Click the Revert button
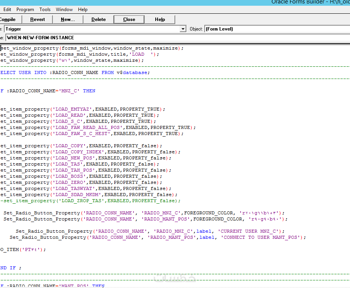This screenshot has width=350, height=288. (37, 19)
